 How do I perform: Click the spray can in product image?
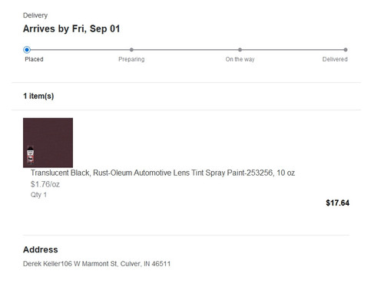coord(30,155)
